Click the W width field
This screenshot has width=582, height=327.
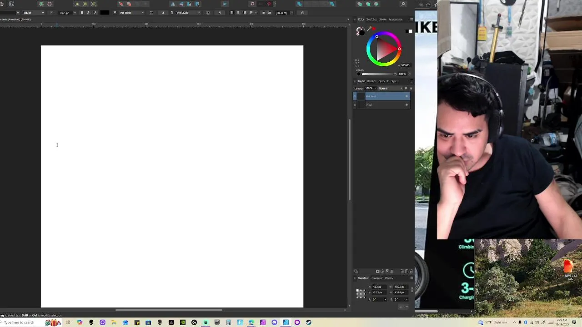[x=400, y=287]
